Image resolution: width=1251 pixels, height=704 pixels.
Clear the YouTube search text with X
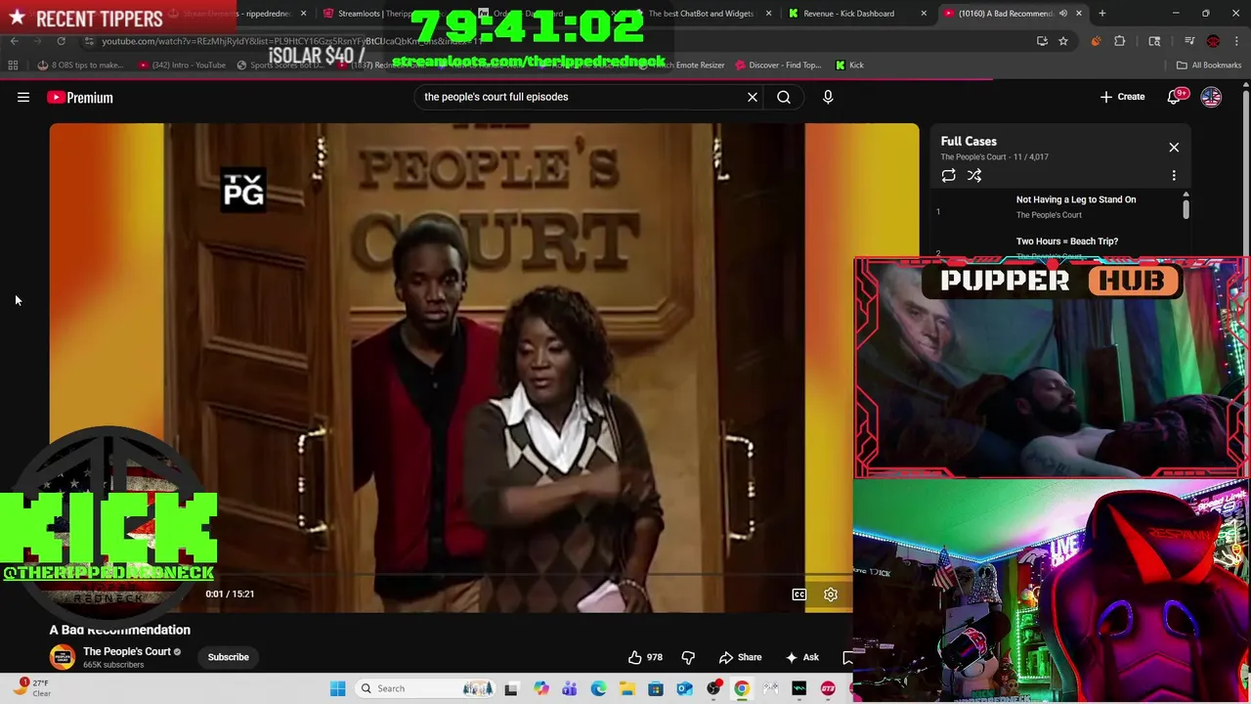(753, 97)
